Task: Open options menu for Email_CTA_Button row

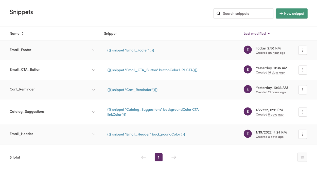Action: 303,70
